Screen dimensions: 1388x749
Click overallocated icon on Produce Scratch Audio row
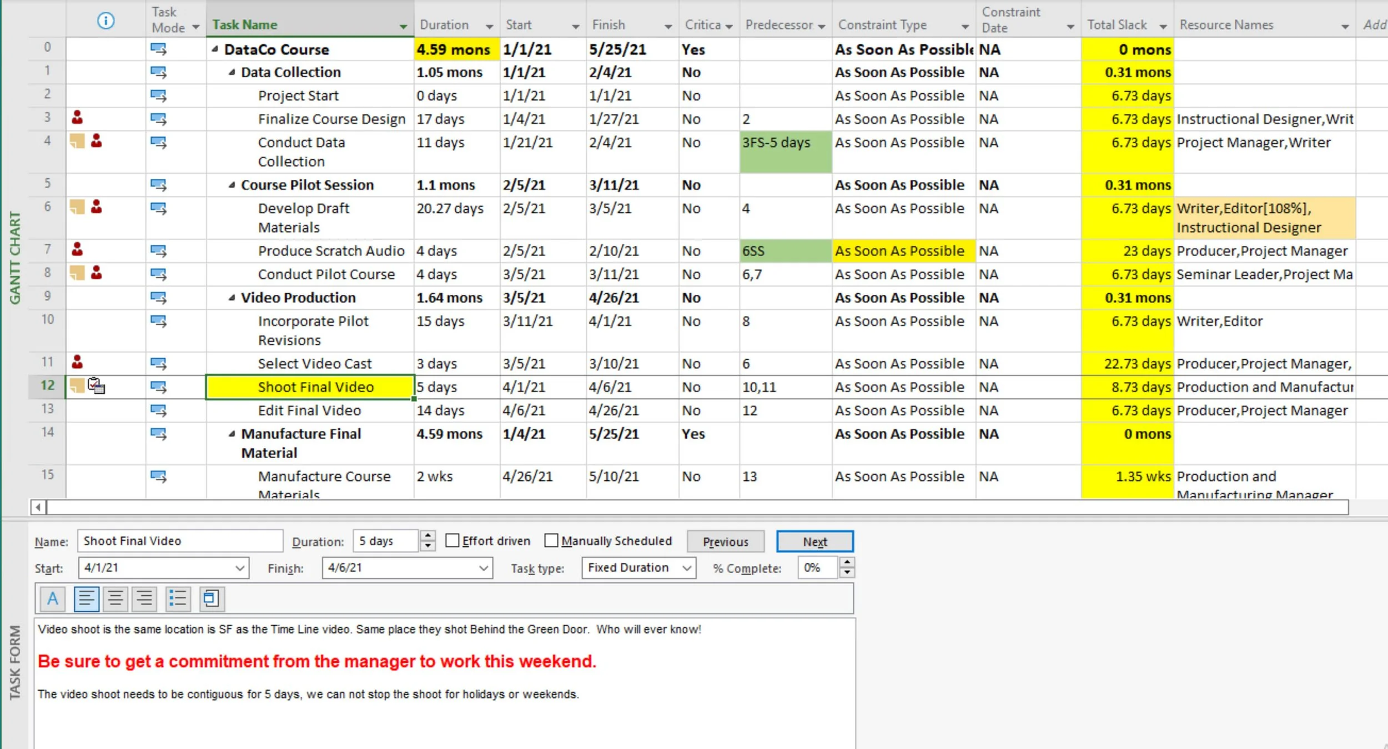pyautogui.click(x=77, y=249)
